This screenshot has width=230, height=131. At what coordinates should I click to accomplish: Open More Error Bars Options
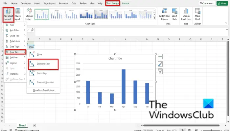(x=44, y=90)
